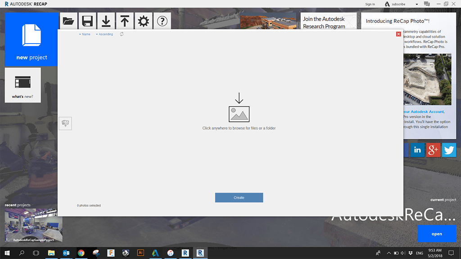
Task: Open the feedback chat bubbles icon
Action: tap(427, 4)
